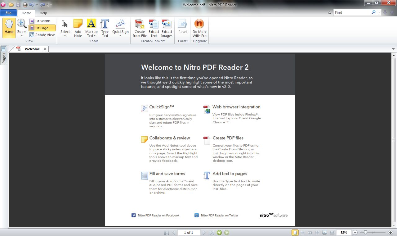This screenshot has height=236, width=397.
Task: Expand the Select tool dropdown arrow
Action: click(x=65, y=36)
